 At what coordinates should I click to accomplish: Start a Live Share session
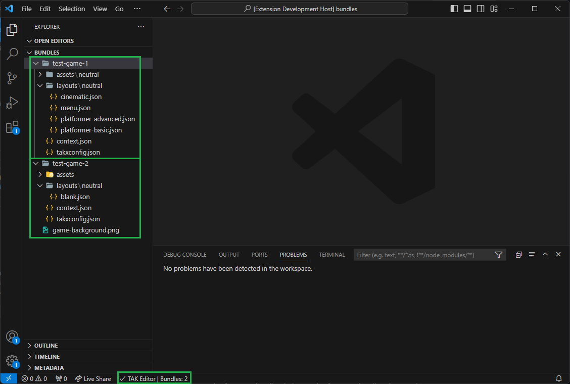[93, 378]
